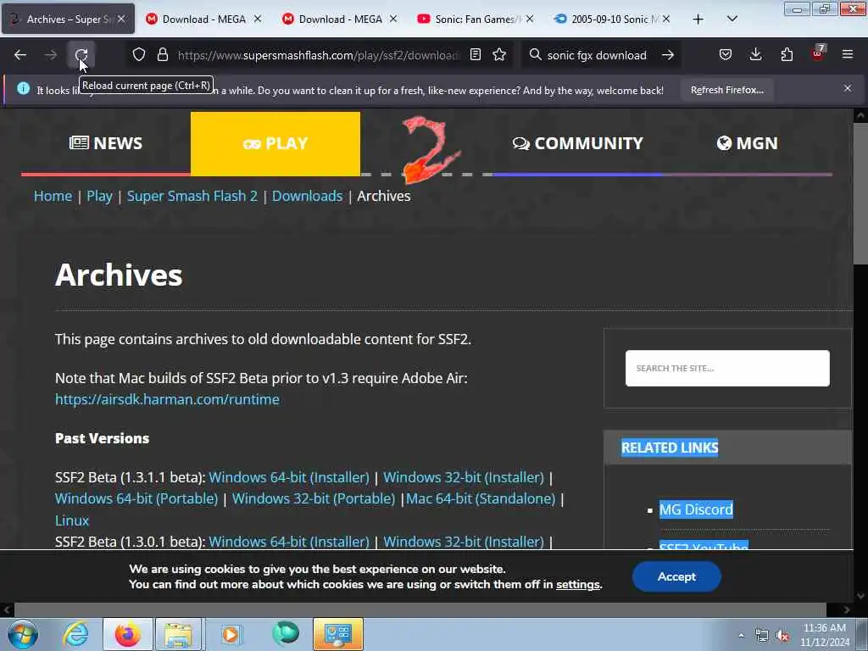Dismiss the Firefox refresh notification bar
This screenshot has width=868, height=651.
click(x=848, y=88)
